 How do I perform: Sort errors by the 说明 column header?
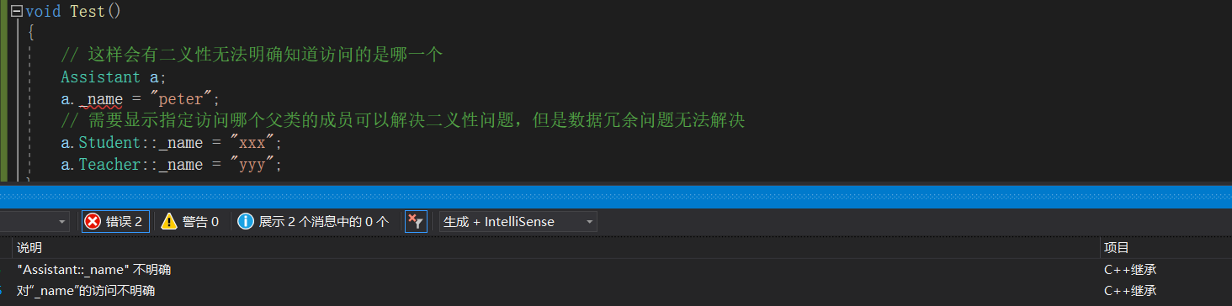click(x=29, y=248)
